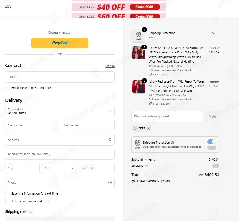Image resolution: width=239 pixels, height=221 pixels.
Task: Check Email me with news and offers
Action: coord(7,88)
